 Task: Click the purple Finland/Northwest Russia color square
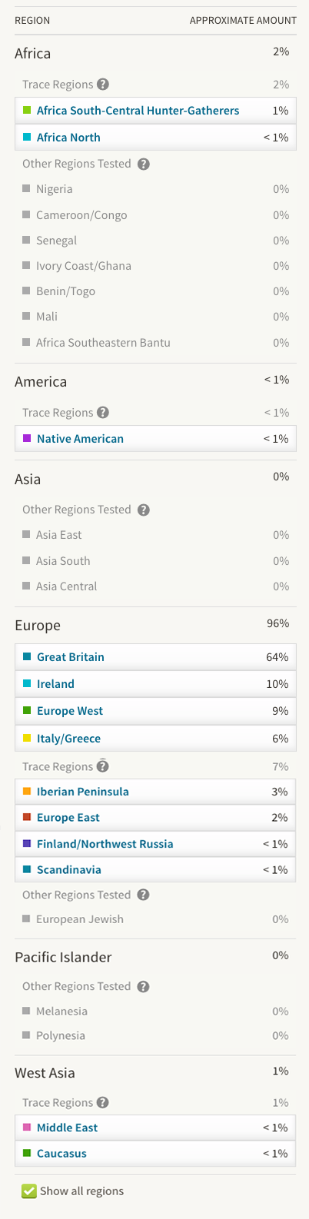tap(27, 843)
